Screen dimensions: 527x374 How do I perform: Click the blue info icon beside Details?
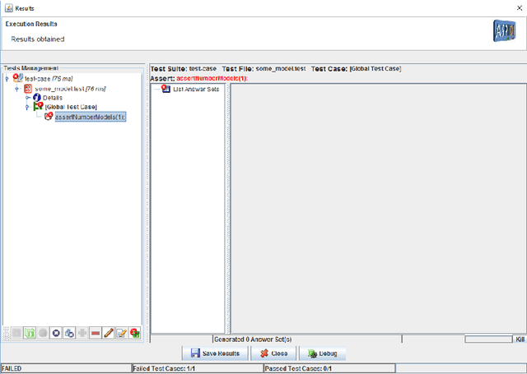pyautogui.click(x=37, y=98)
